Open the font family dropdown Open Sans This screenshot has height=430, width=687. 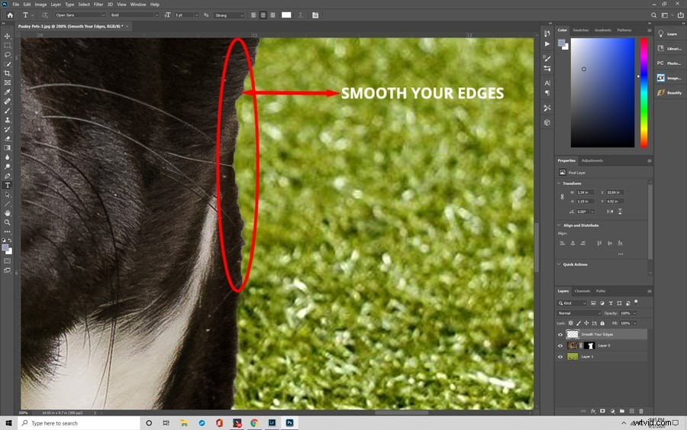tap(80, 15)
